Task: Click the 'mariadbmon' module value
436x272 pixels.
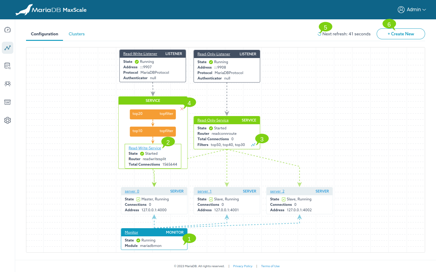Action: (x=151, y=246)
